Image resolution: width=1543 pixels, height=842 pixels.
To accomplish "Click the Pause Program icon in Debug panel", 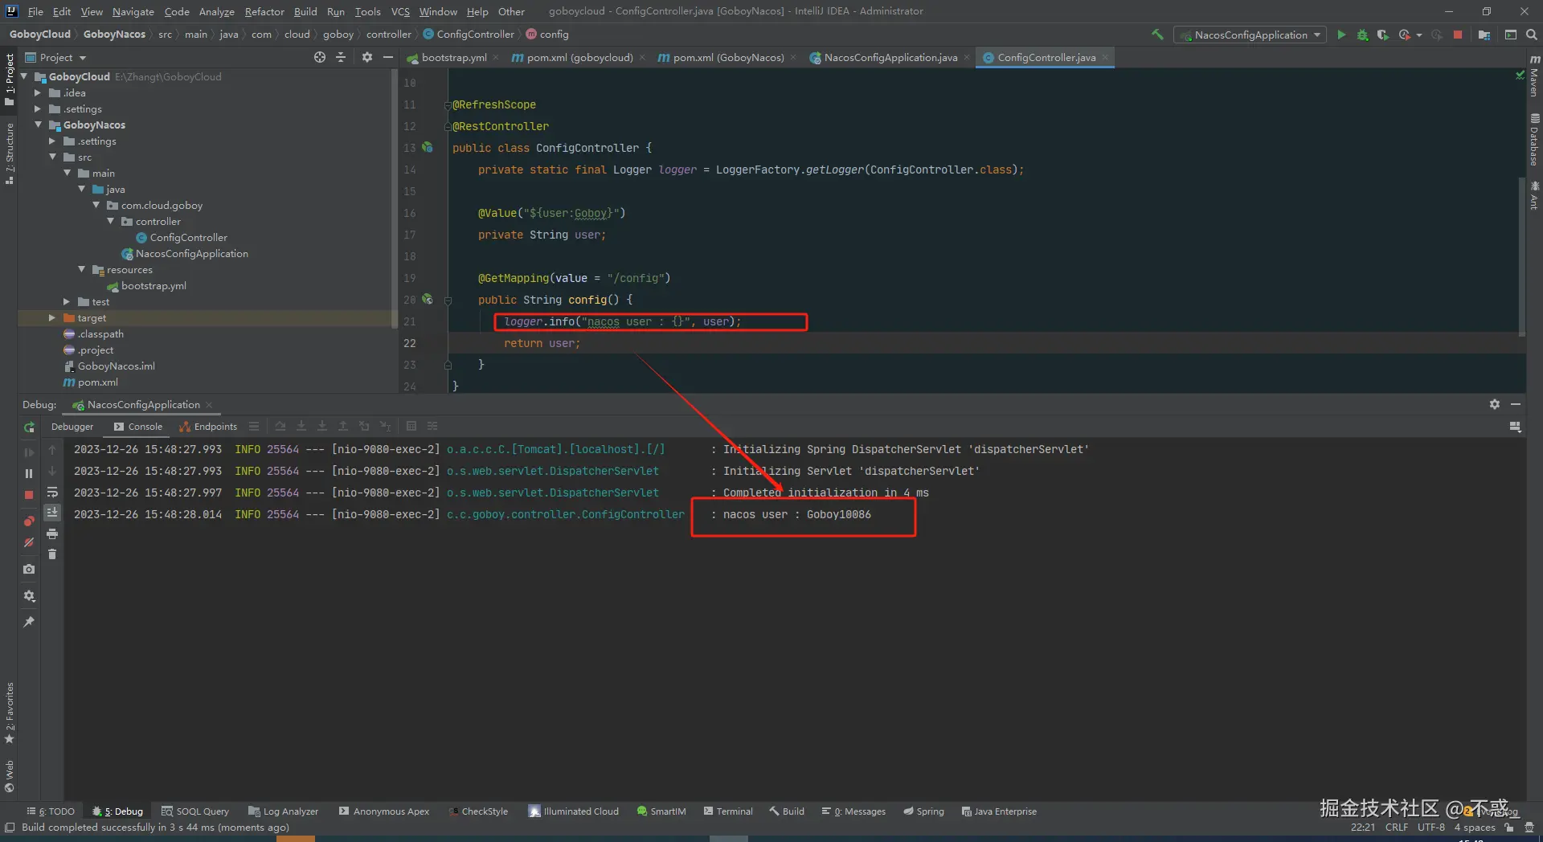I will coord(29,473).
